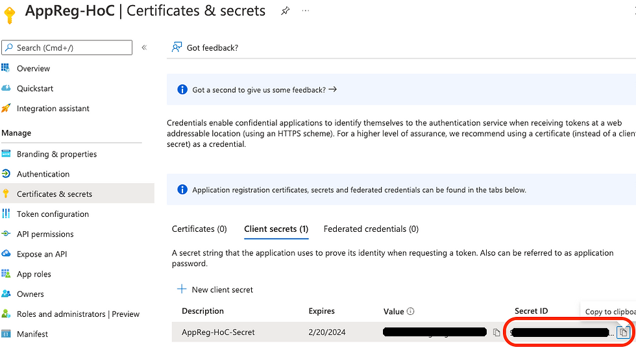Screen dimensions: 636x350
Task: Click the Integration assistant rocket icon
Action: pyautogui.click(x=6, y=108)
